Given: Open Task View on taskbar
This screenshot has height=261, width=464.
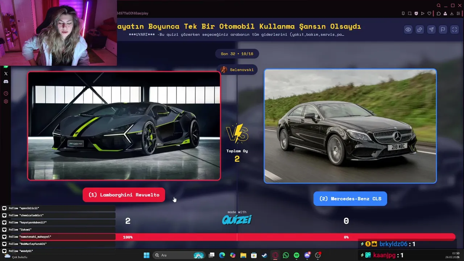Looking at the screenshot, I should [x=212, y=255].
